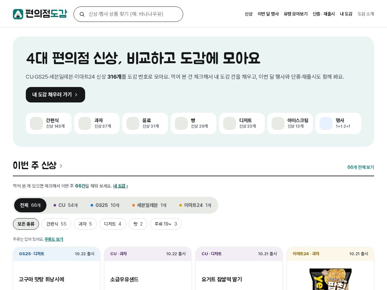
Task: Click the GS25 · 디저트 card header
Action: coord(57,254)
